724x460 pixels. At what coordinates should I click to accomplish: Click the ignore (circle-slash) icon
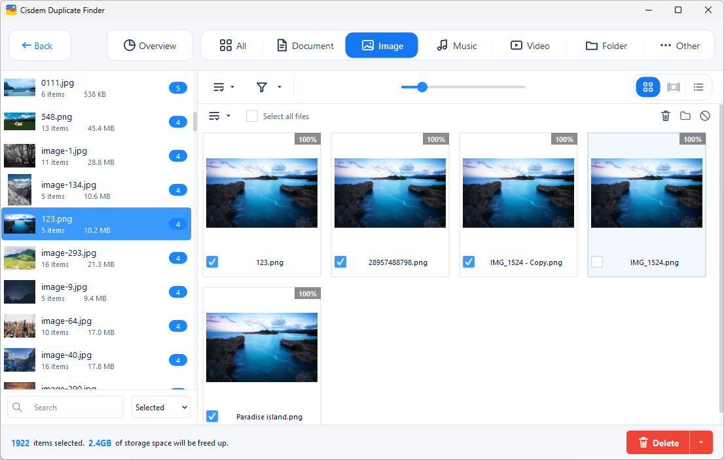704,116
